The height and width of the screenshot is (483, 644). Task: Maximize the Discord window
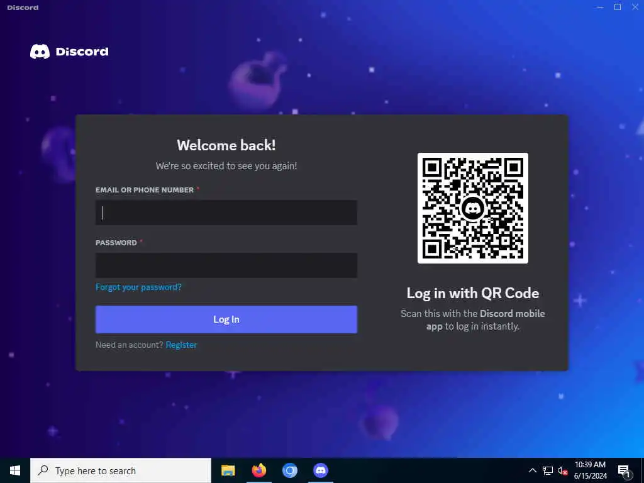coord(618,7)
